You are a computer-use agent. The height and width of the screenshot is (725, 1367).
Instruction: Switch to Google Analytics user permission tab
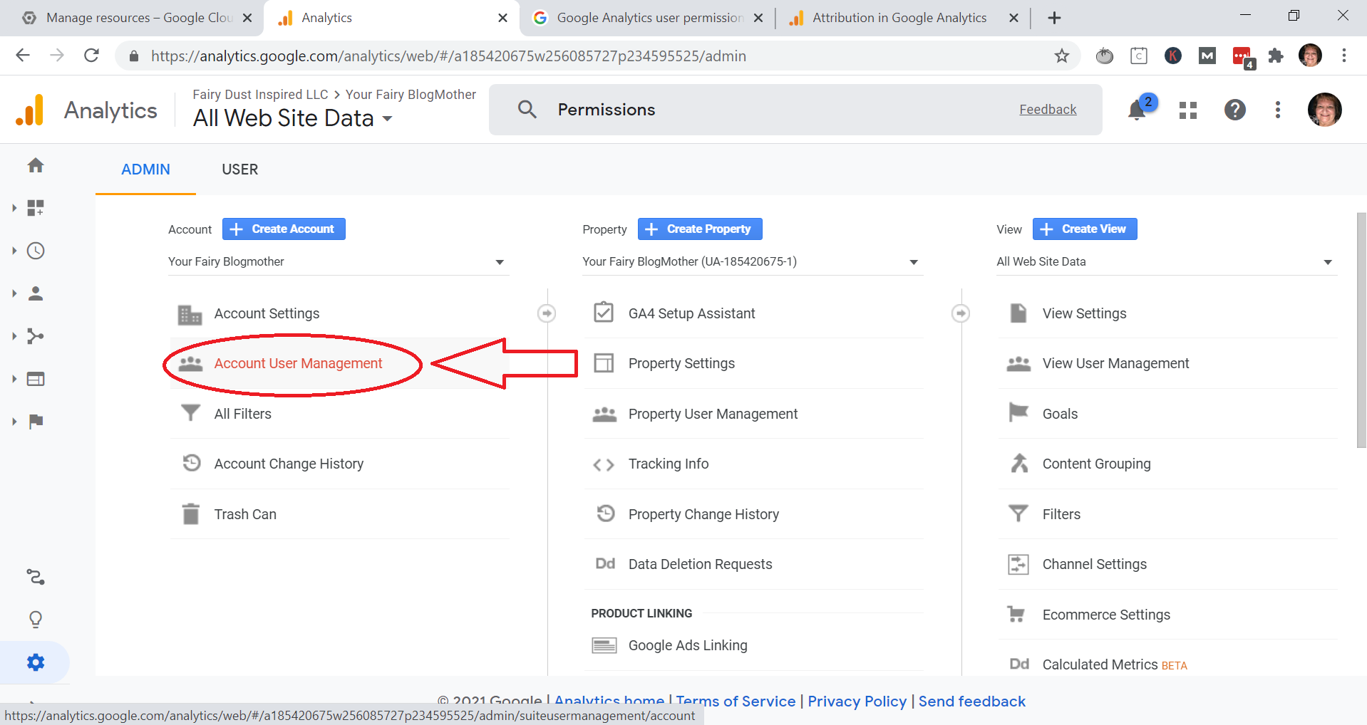click(x=647, y=18)
